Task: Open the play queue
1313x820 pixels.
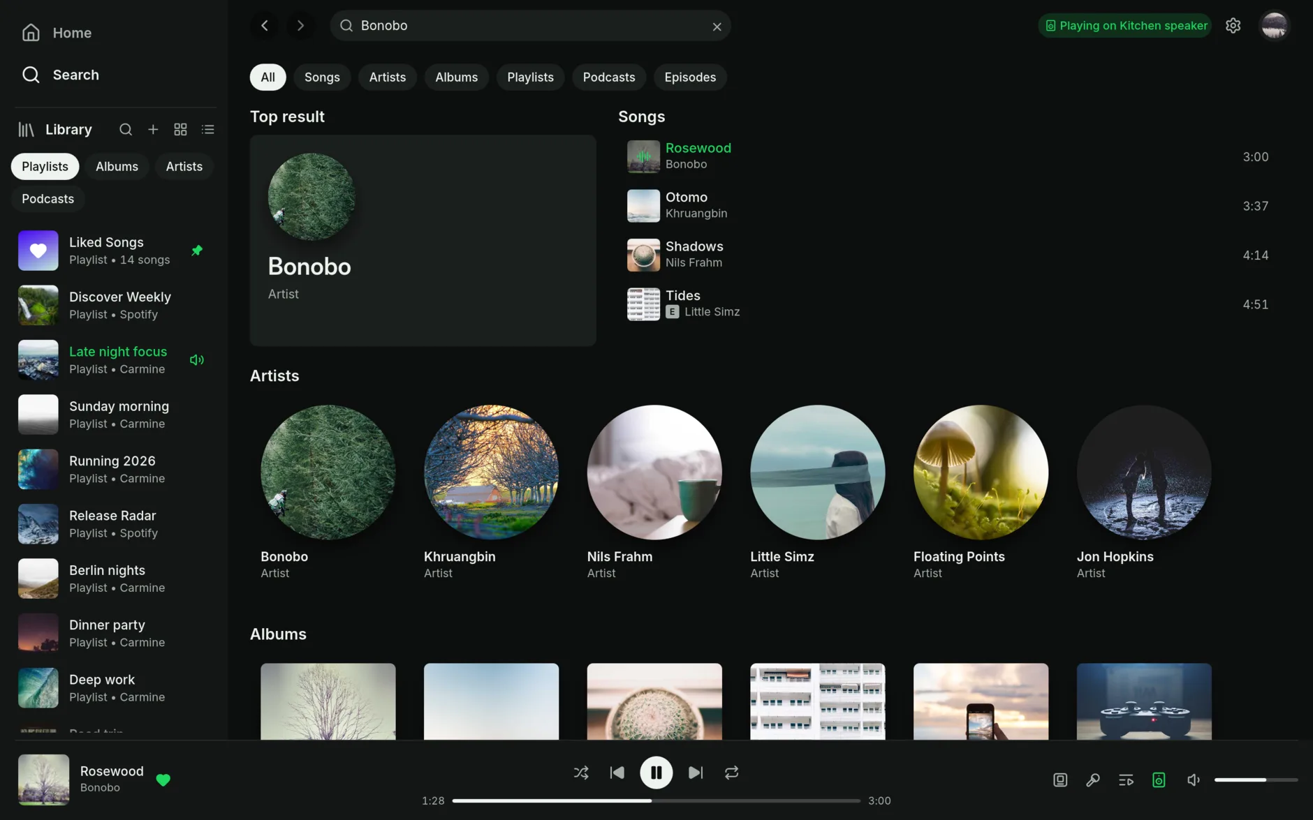Action: (x=1126, y=780)
